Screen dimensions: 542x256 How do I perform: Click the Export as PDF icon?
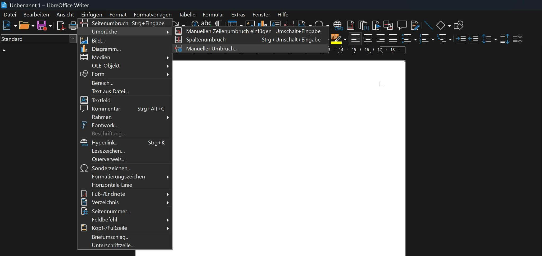61,26
